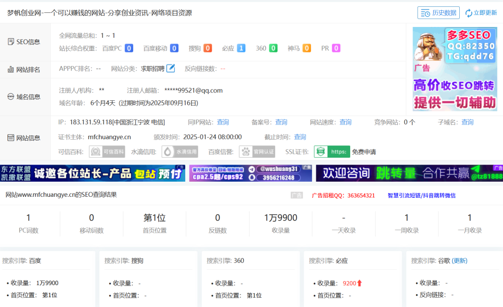Image resolution: width=503 pixels, height=307 pixels.
Task: Click the 一周收录 value 1
Action: point(406,218)
